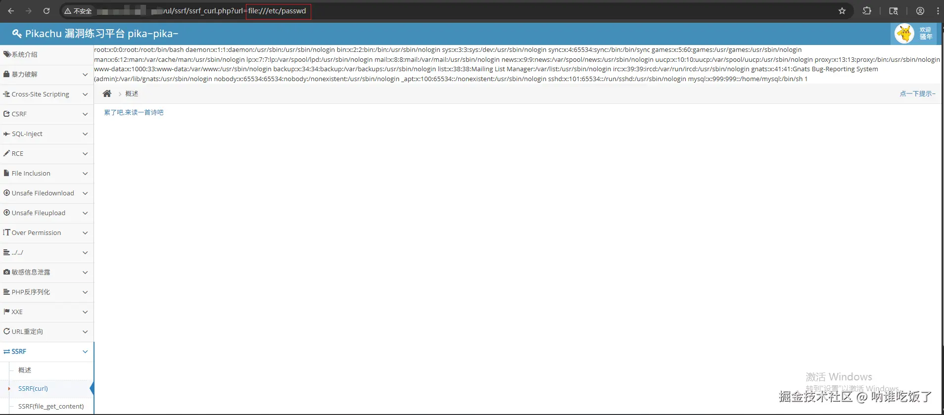Click the Unsafe Filedownload arrow icon
Viewport: 944px width, 415px height.
coord(6,193)
